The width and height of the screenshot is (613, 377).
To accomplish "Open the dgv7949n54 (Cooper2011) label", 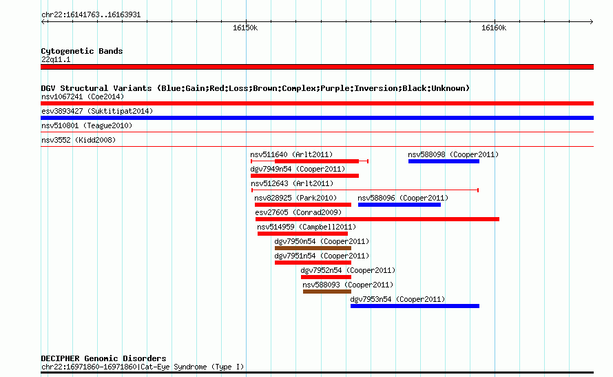I will click(x=298, y=169).
